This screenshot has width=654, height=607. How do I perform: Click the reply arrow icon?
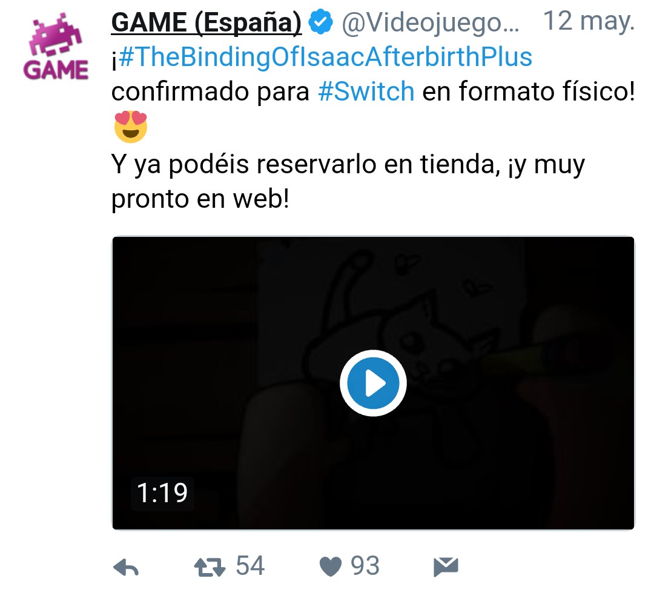pyautogui.click(x=126, y=568)
